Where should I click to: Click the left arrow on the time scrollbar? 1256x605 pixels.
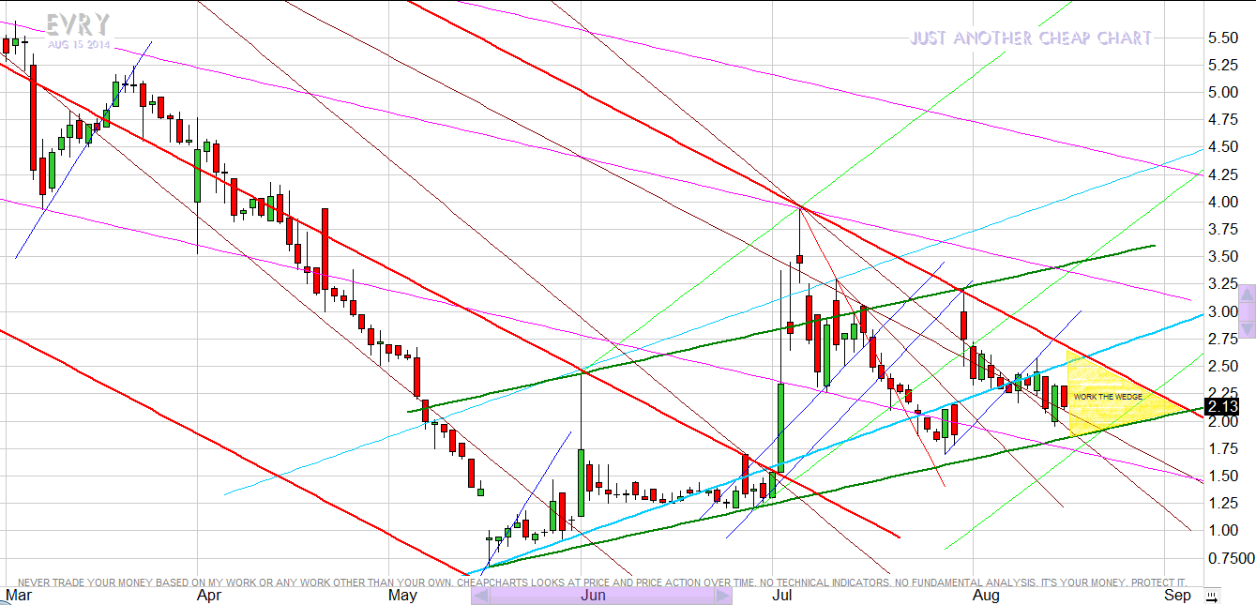479,596
